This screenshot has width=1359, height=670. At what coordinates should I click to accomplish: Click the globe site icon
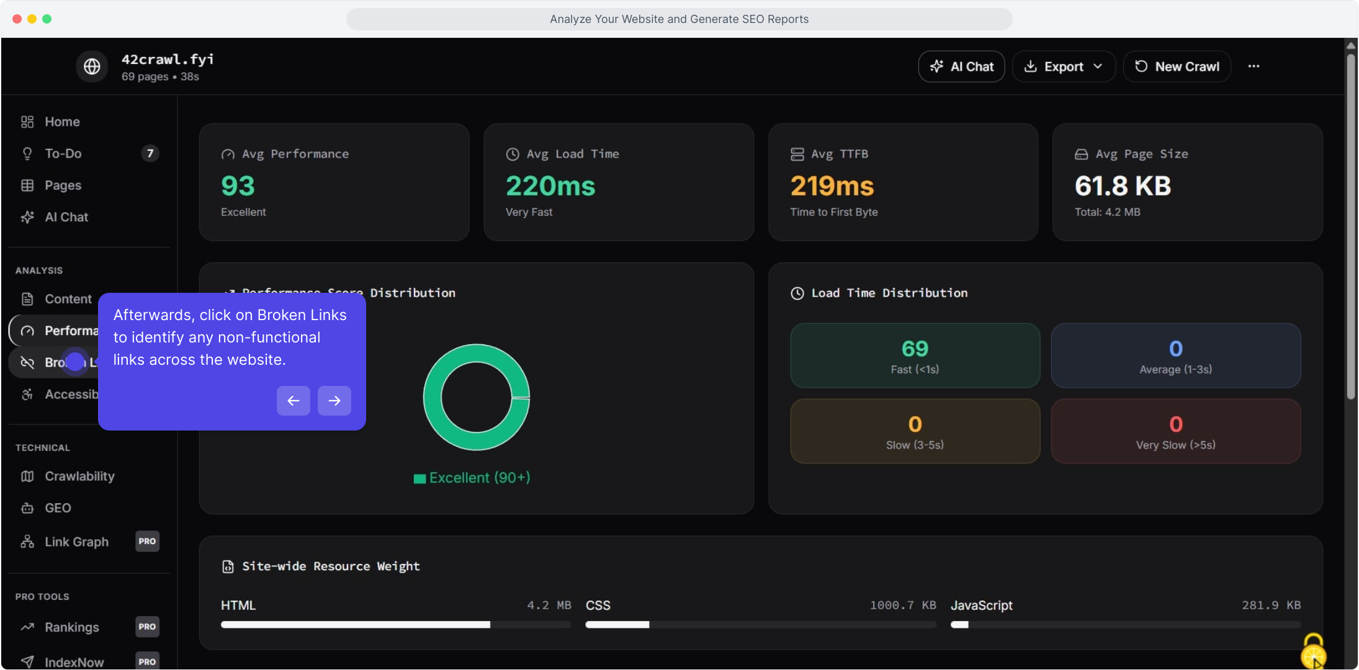pyautogui.click(x=92, y=66)
